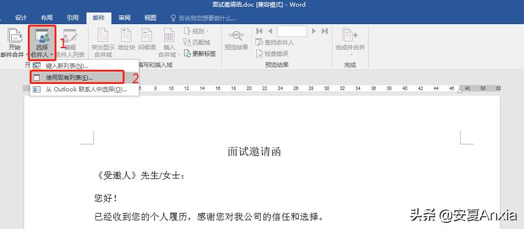Click the 您好！ line in document

pos(105,198)
